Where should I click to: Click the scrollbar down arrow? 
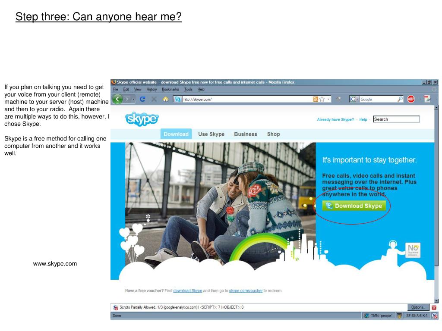(436, 300)
